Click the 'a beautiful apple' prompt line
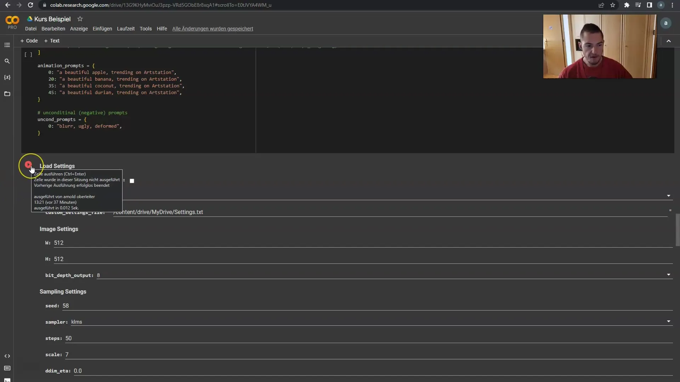This screenshot has width=680, height=382. (x=112, y=72)
